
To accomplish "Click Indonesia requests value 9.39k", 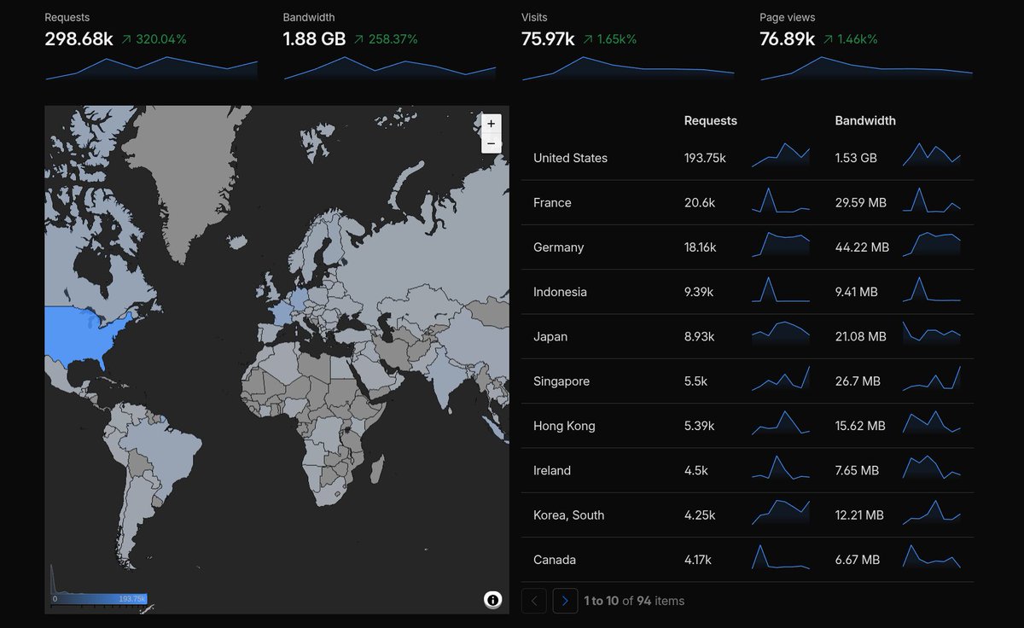I will point(700,292).
